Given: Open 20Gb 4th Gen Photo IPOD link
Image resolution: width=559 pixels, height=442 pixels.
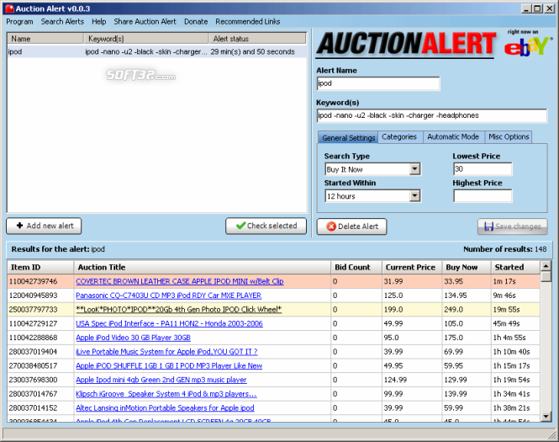Looking at the screenshot, I should pyautogui.click(x=178, y=310).
